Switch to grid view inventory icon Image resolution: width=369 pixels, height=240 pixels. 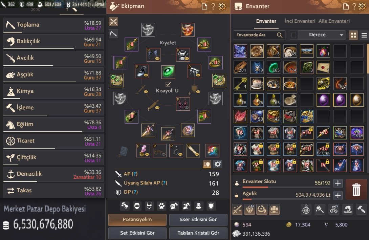click(x=353, y=35)
